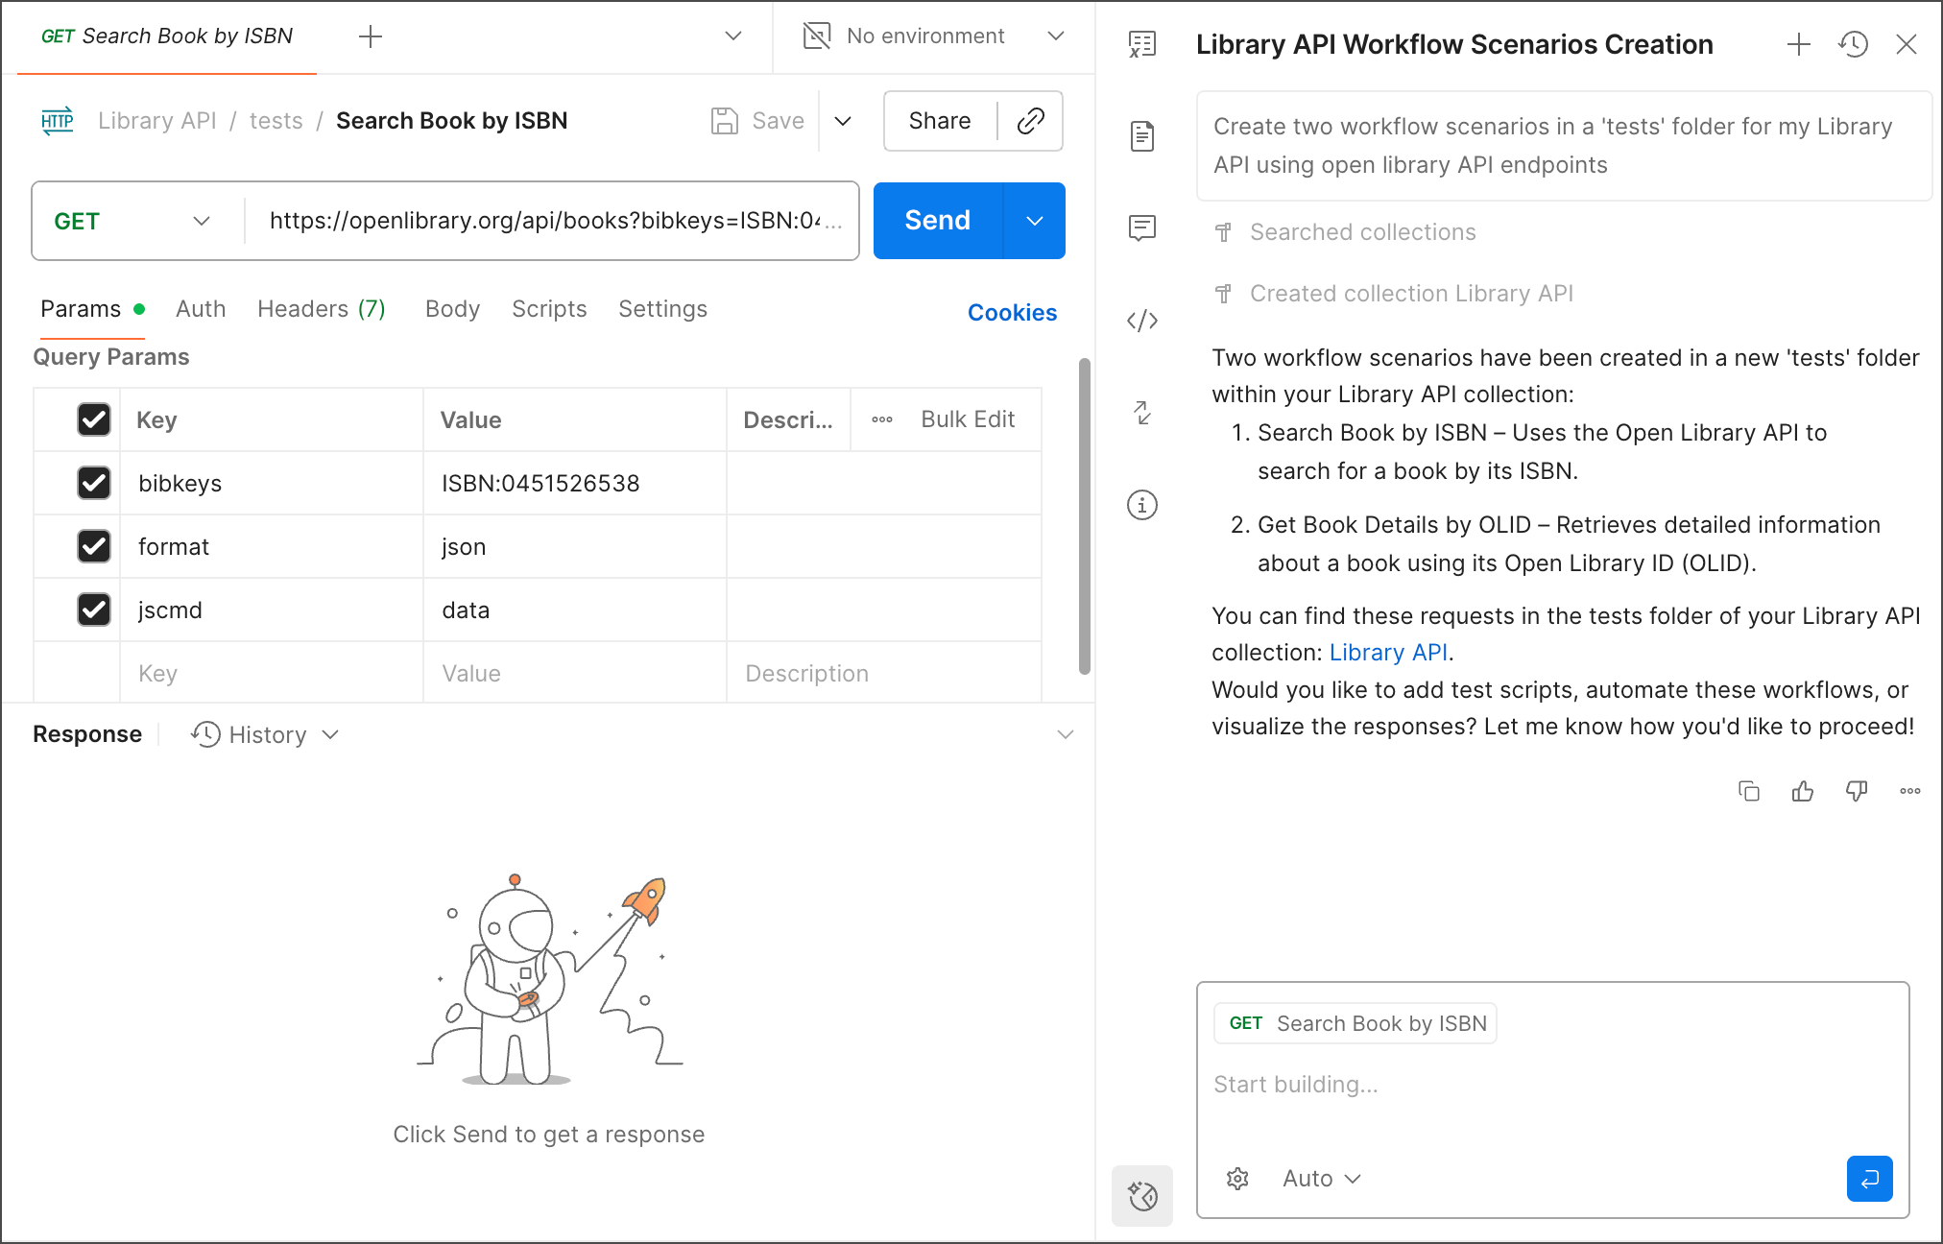Image resolution: width=1943 pixels, height=1244 pixels.
Task: Disable the format query parameter
Action: tap(93, 546)
